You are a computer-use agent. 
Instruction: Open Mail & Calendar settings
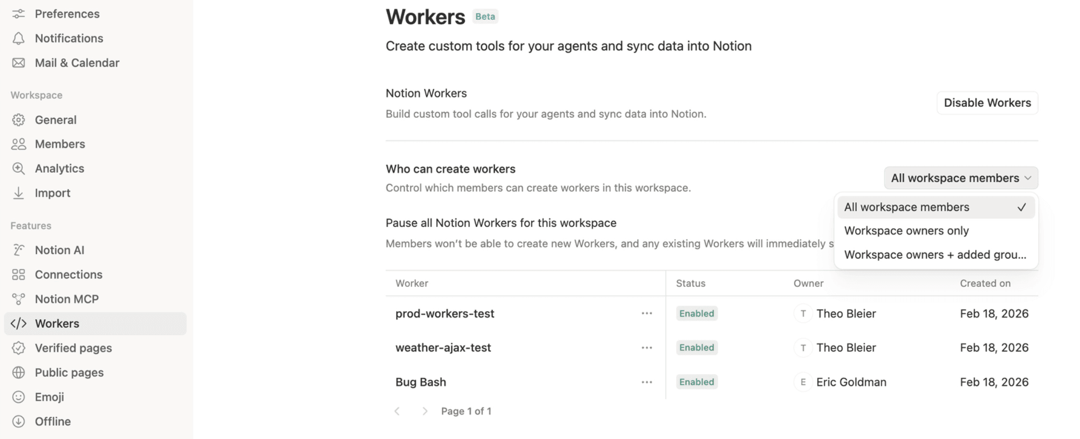click(x=95, y=63)
